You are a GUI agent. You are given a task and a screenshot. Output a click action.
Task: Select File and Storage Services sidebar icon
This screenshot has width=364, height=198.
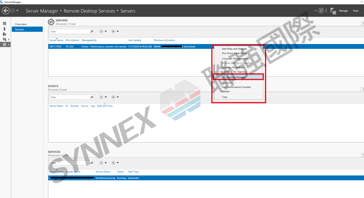tap(4, 39)
